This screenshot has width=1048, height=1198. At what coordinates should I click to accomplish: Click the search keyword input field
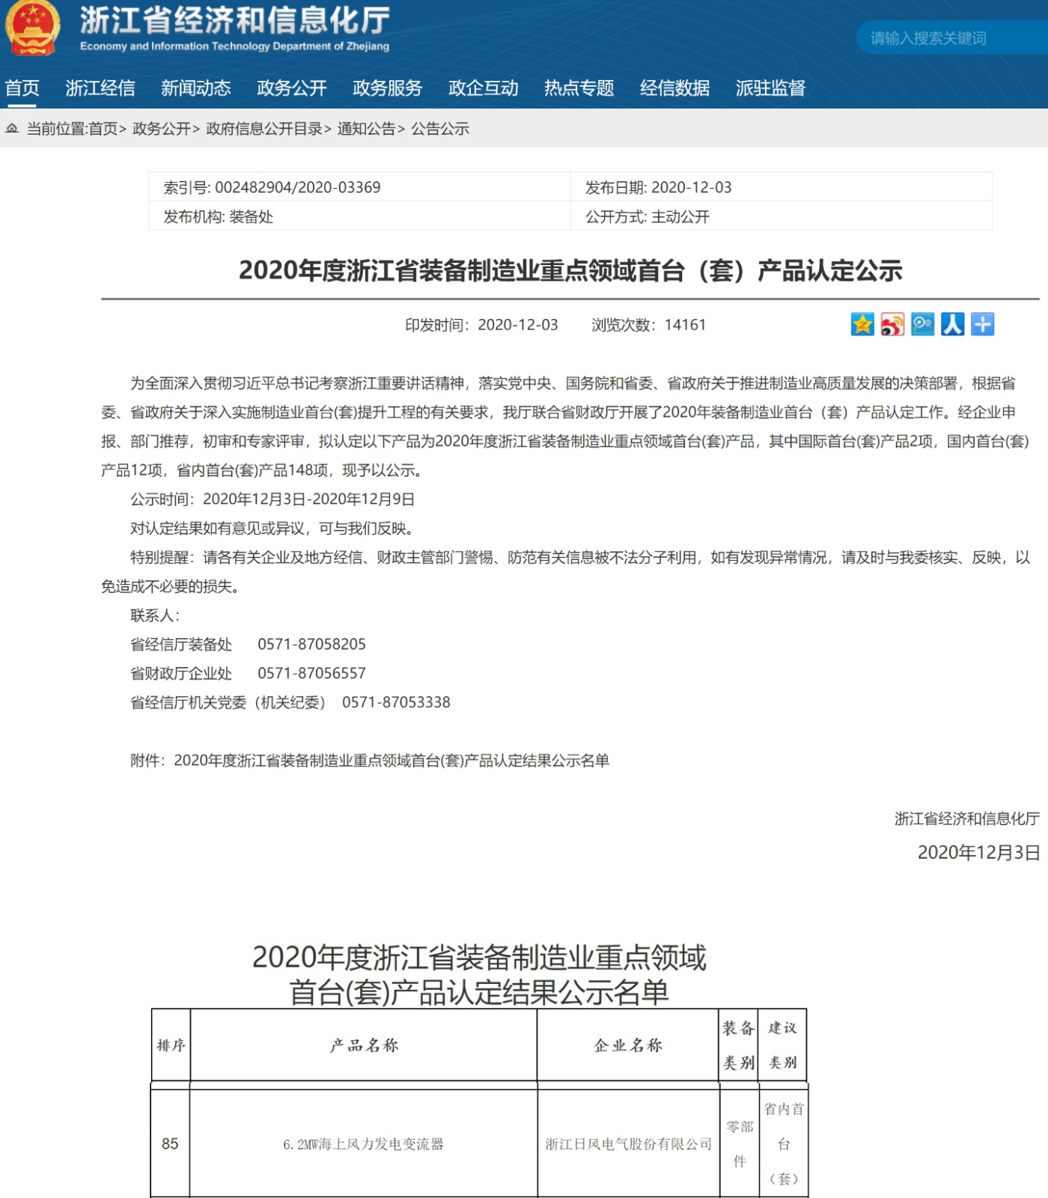(952, 38)
